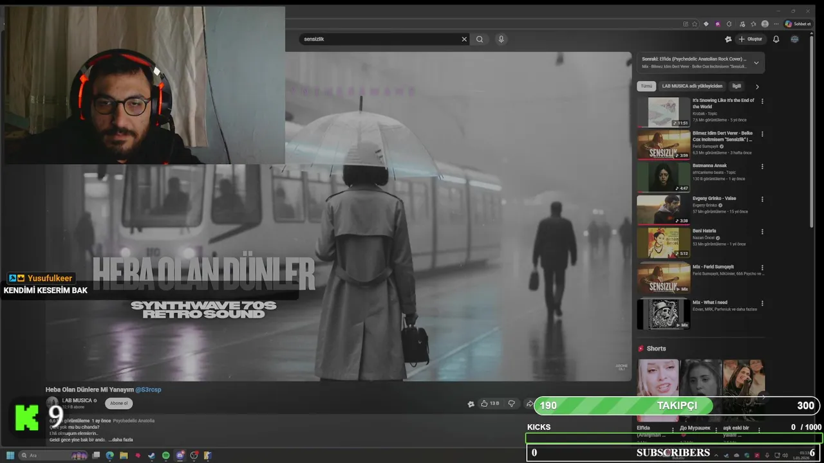Click the sparkle icon left of Oluştur
Screen dimensions: 824x463
tap(728, 39)
